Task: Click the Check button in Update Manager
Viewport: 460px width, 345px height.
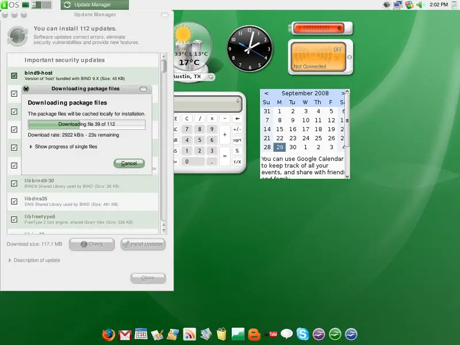Action: click(92, 244)
